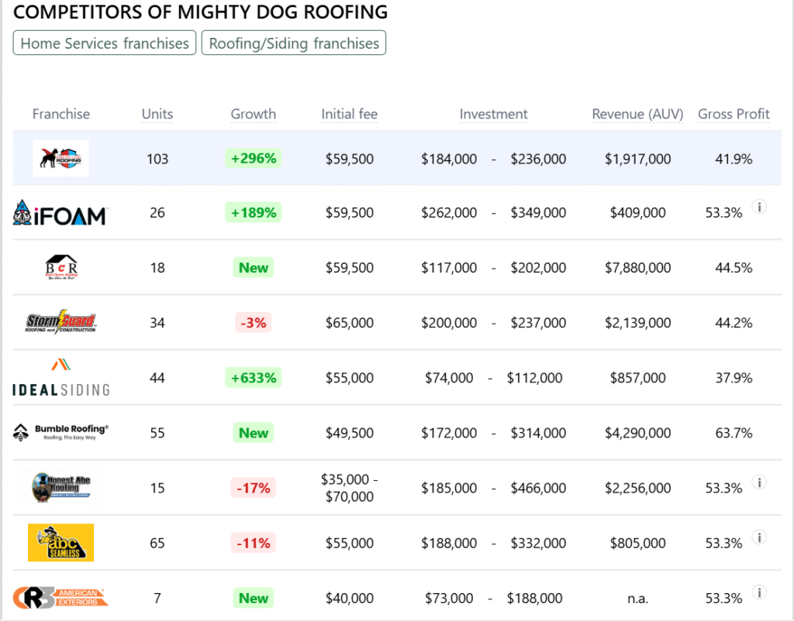
Task: Click the New badge in BCR row
Action: 254,267
